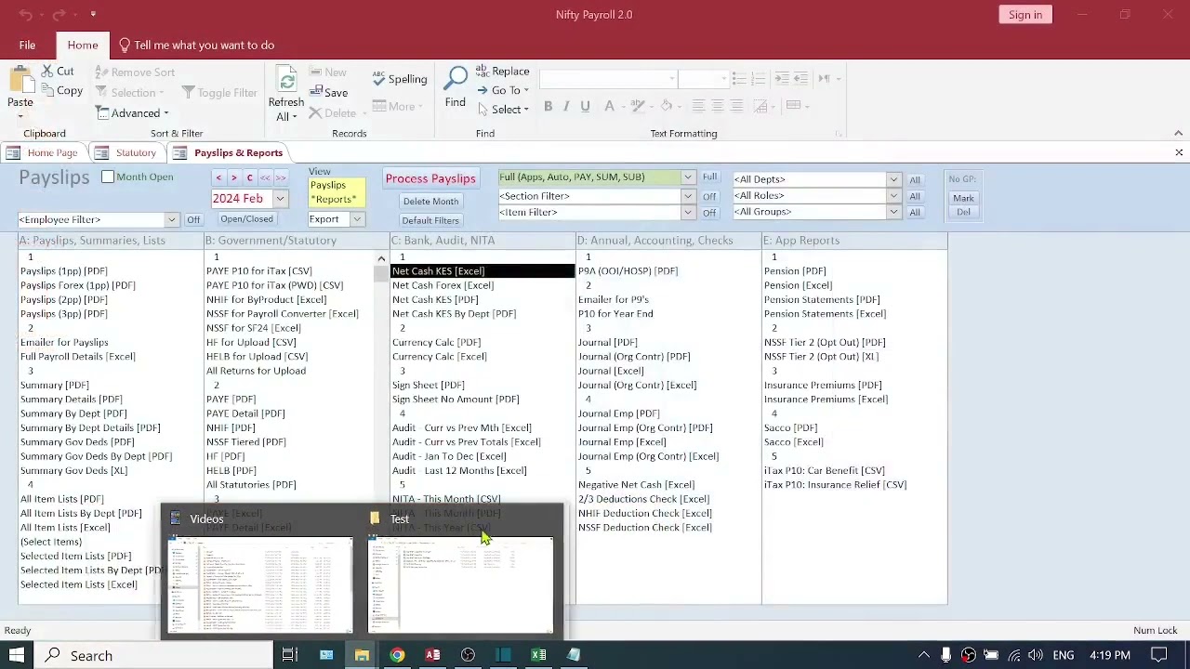Viewport: 1190px width, 669px height.
Task: Select the Home ribbon tab
Action: (x=82, y=45)
